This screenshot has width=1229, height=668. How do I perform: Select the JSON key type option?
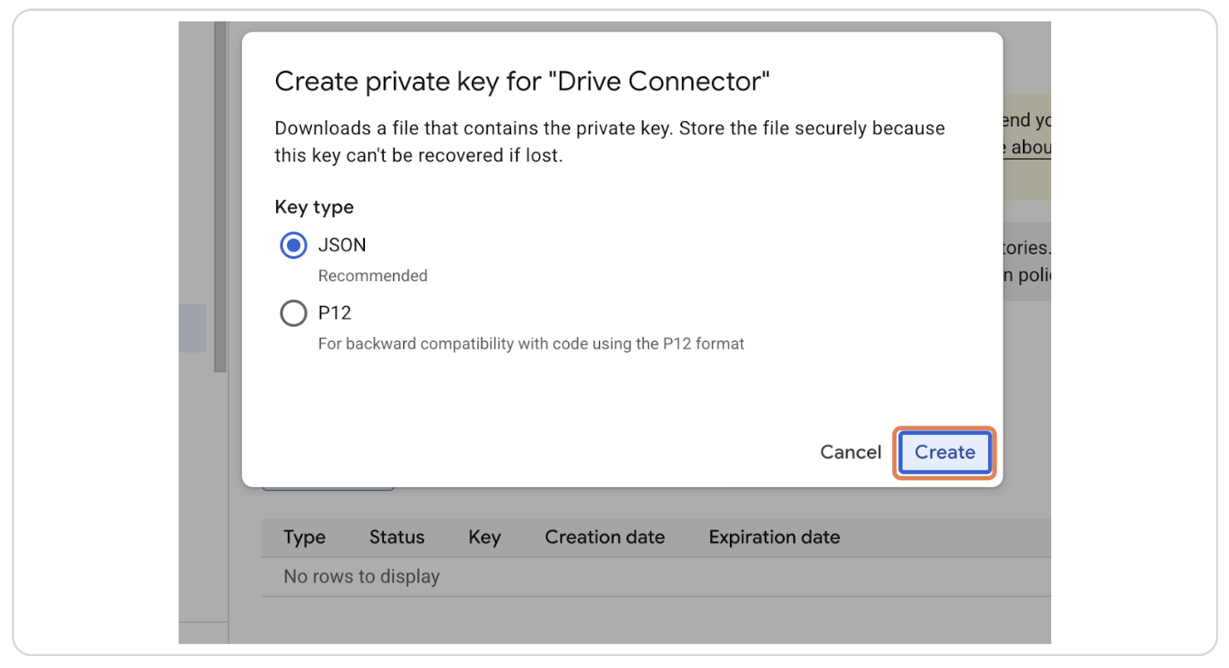pyautogui.click(x=293, y=245)
